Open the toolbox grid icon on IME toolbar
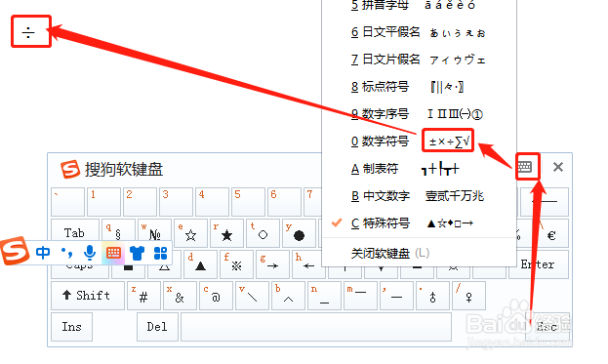Screen dimensions: 608x364 click(x=160, y=253)
